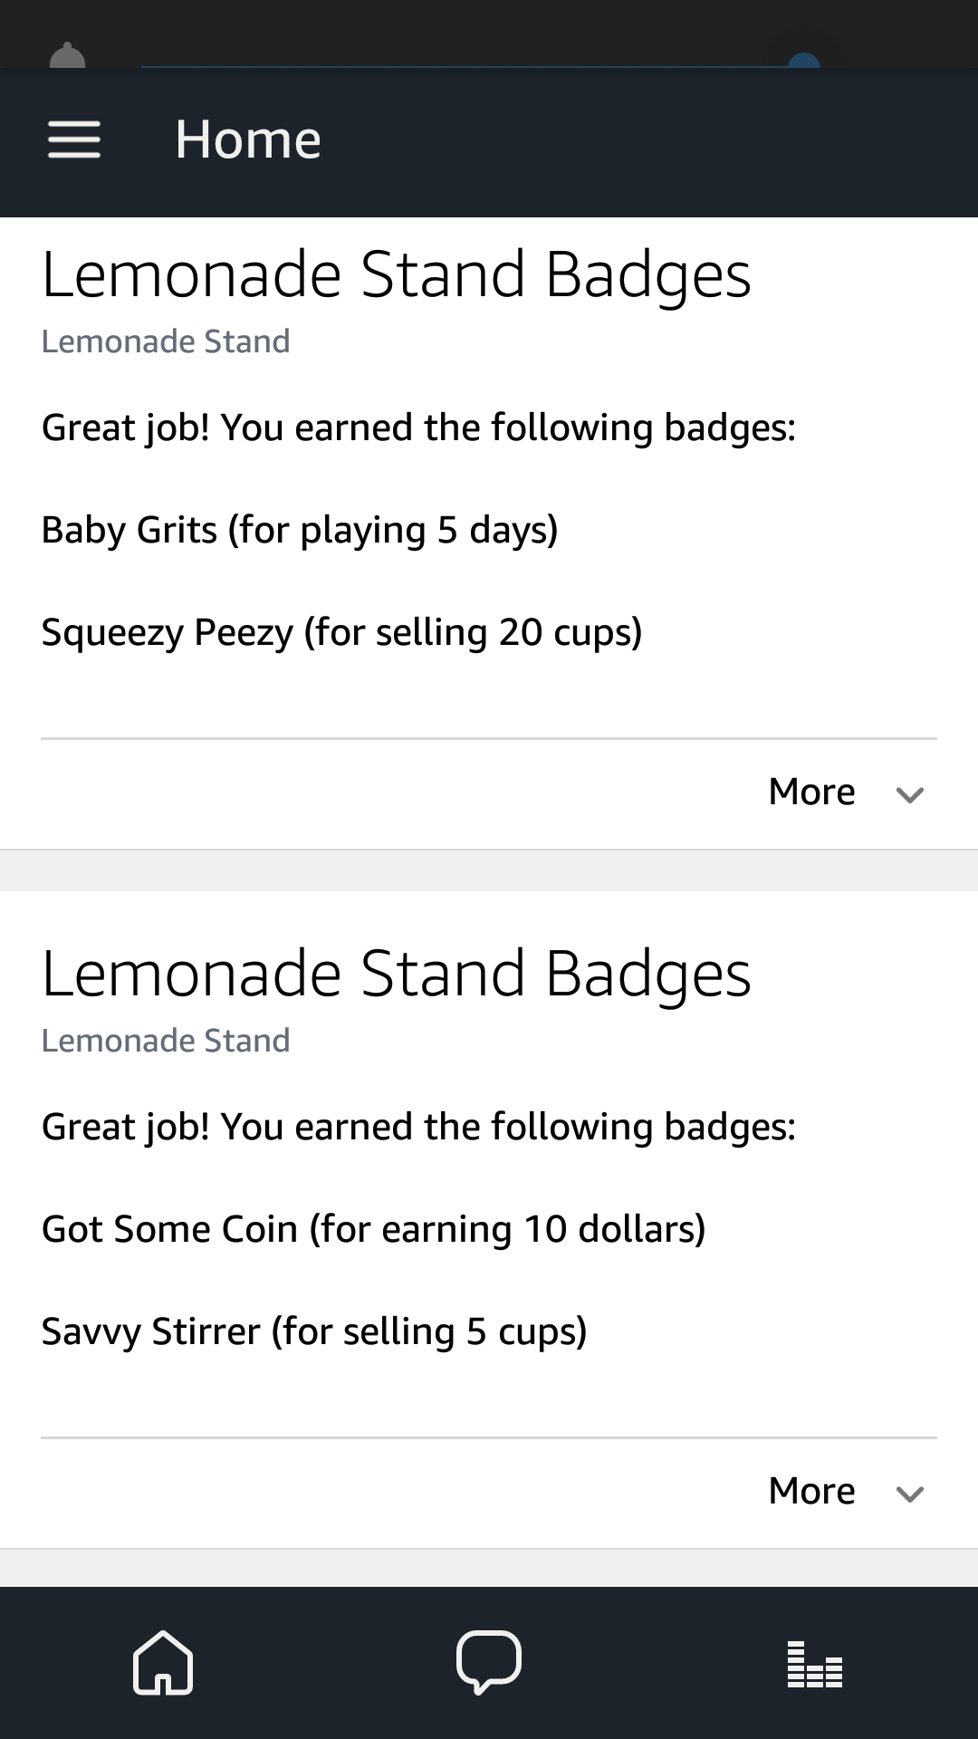Tap the blue circle at top right
The image size is (978, 1739).
tap(804, 61)
